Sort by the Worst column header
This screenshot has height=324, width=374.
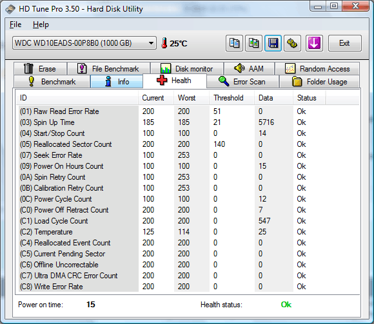[192, 98]
